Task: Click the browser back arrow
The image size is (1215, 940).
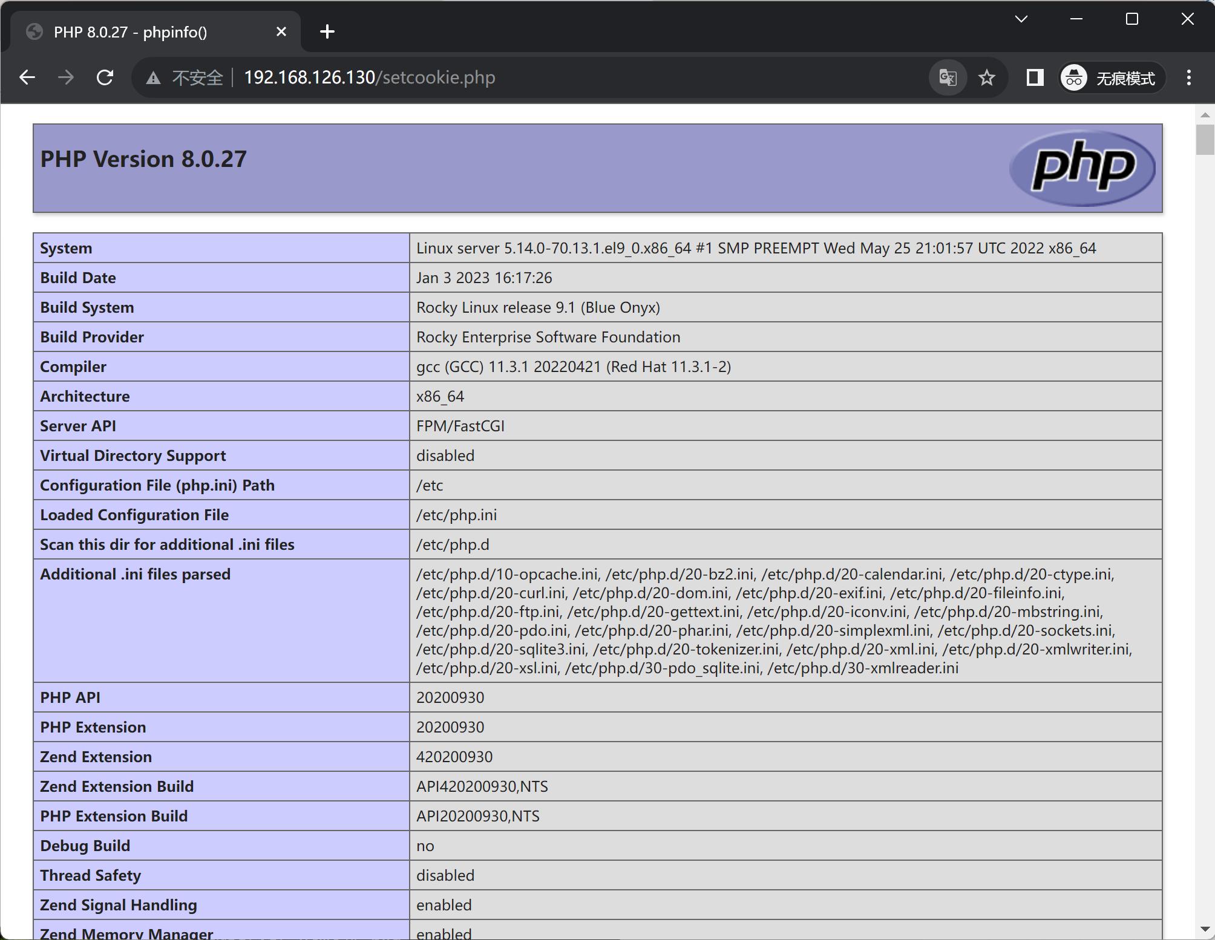Action: point(27,77)
